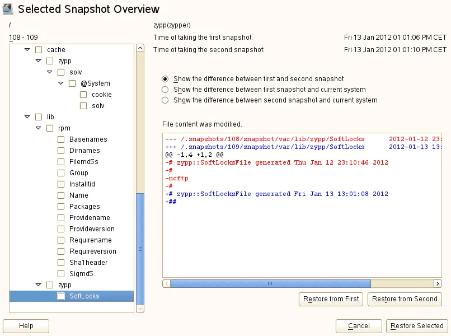Open the Help dialog
This screenshot has height=336, width=451.
point(26,326)
